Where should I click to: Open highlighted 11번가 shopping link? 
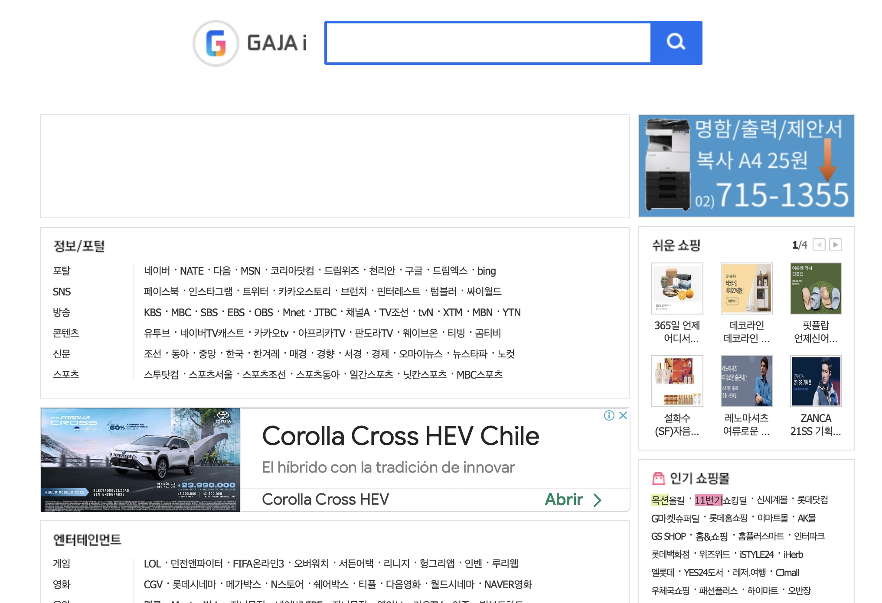[x=708, y=500]
